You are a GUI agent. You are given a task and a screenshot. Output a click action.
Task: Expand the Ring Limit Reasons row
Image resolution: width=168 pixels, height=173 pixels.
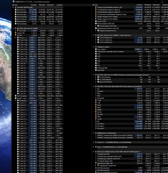point(96,82)
